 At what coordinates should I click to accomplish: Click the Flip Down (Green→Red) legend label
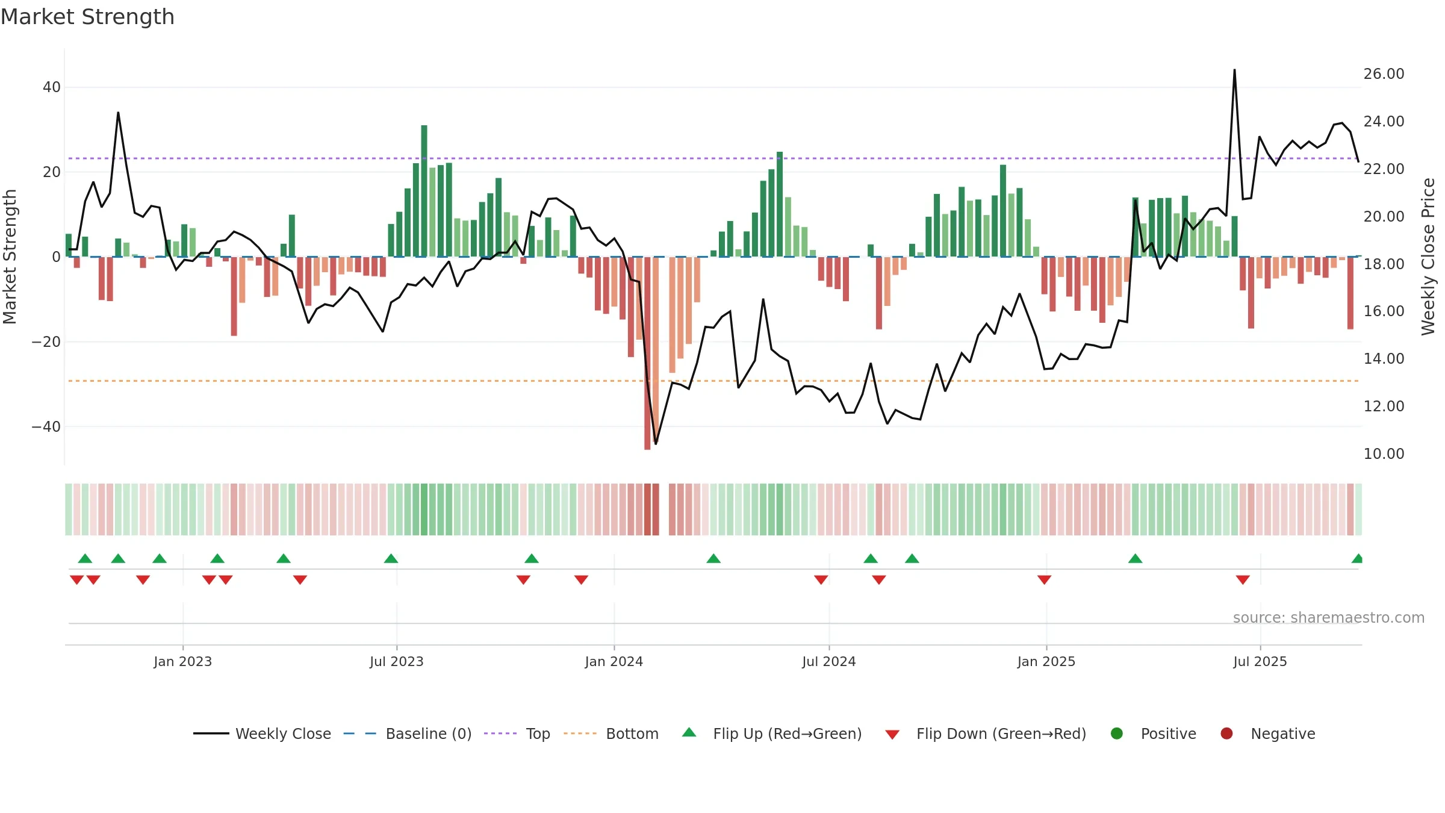coord(1001,734)
